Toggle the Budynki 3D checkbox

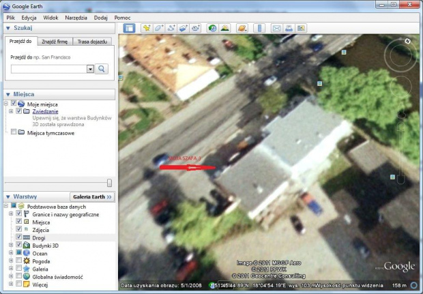coord(18,244)
